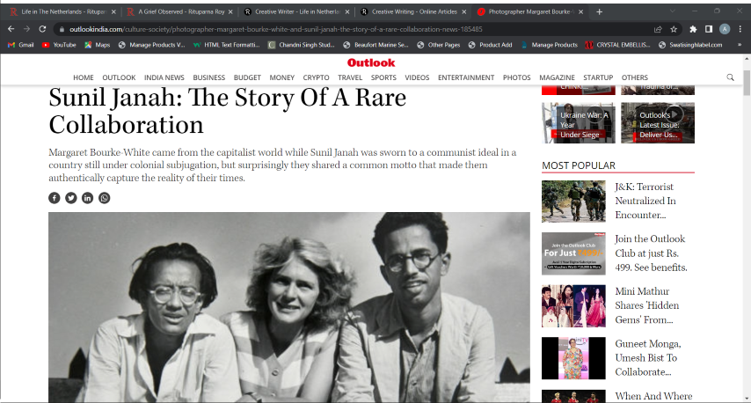Screen dimensions: 751x403
Task: Open Join the Outlook Club article link
Action: 651,253
